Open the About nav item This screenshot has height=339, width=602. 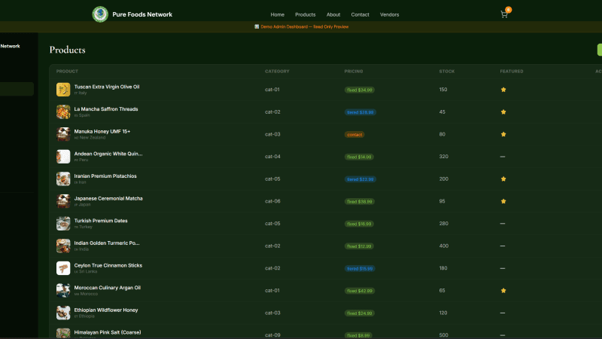[x=333, y=14]
